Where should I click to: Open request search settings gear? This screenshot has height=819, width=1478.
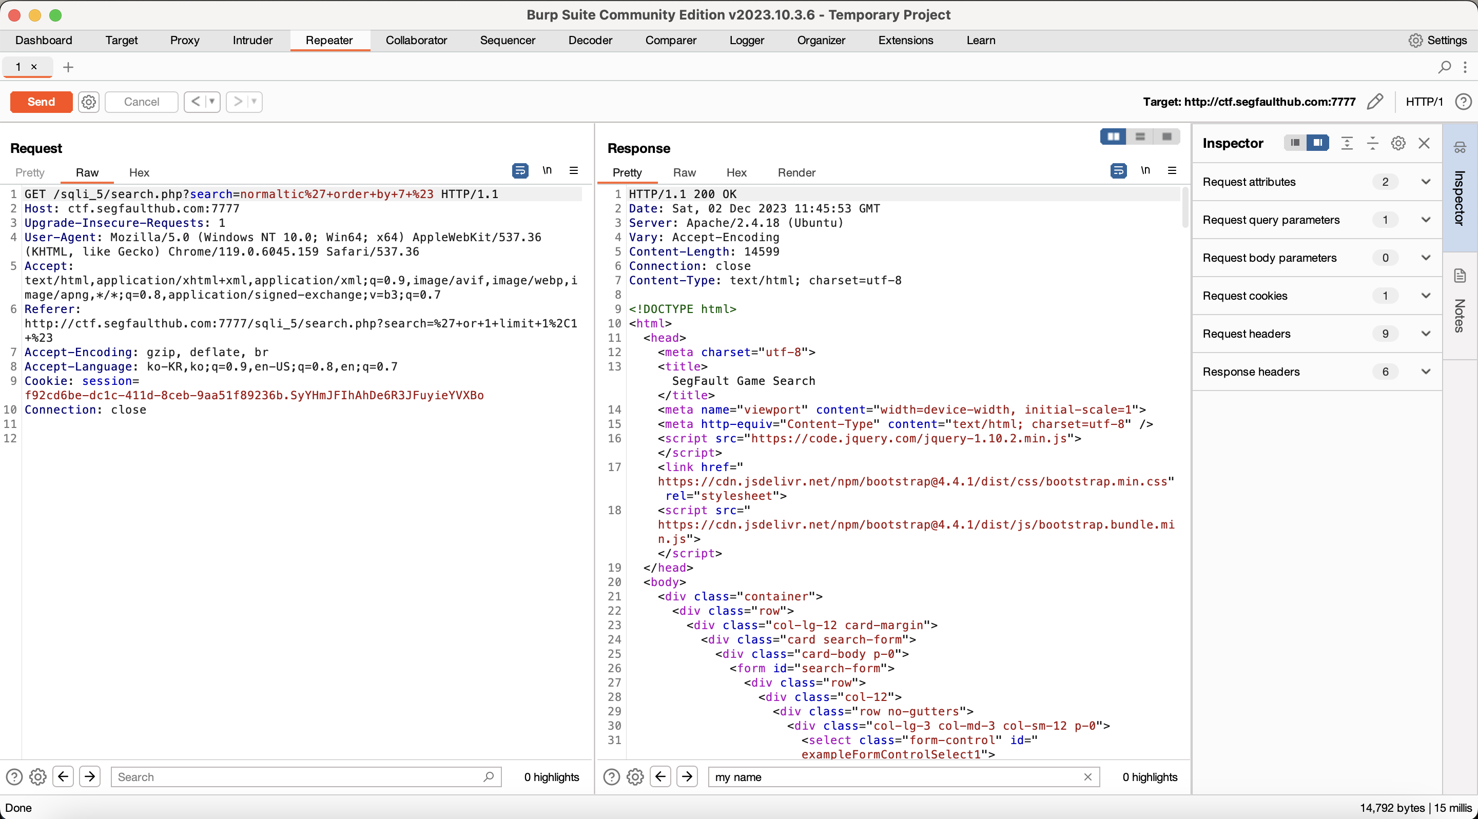[x=38, y=777]
